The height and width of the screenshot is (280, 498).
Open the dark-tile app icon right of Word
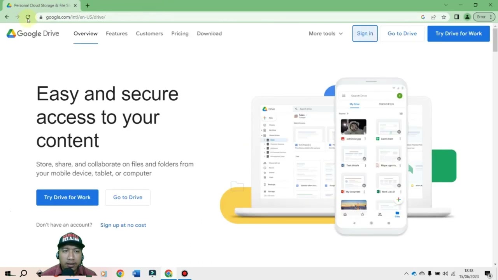pos(152,274)
